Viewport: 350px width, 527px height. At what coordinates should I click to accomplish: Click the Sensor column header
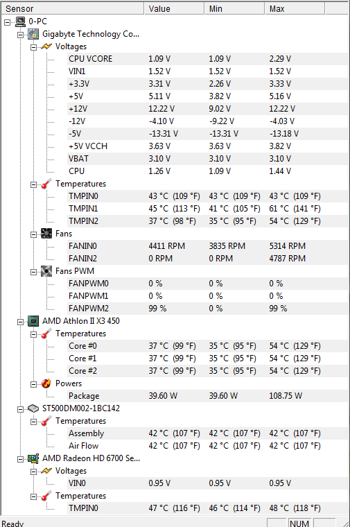point(73,8)
